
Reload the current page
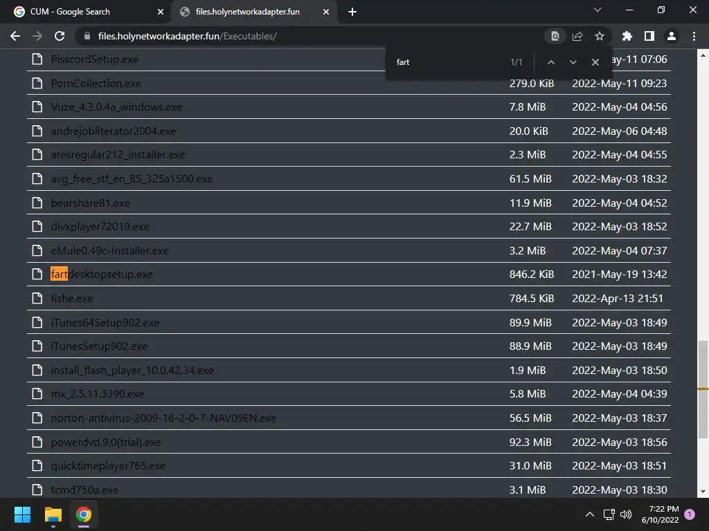pyautogui.click(x=60, y=36)
